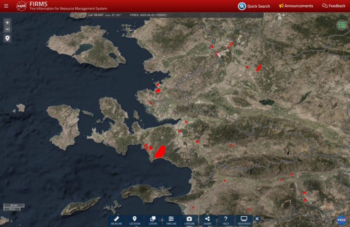This screenshot has width=350, height=227.
Task: Click the NASA logo in the header
Action: [x=21, y=6]
